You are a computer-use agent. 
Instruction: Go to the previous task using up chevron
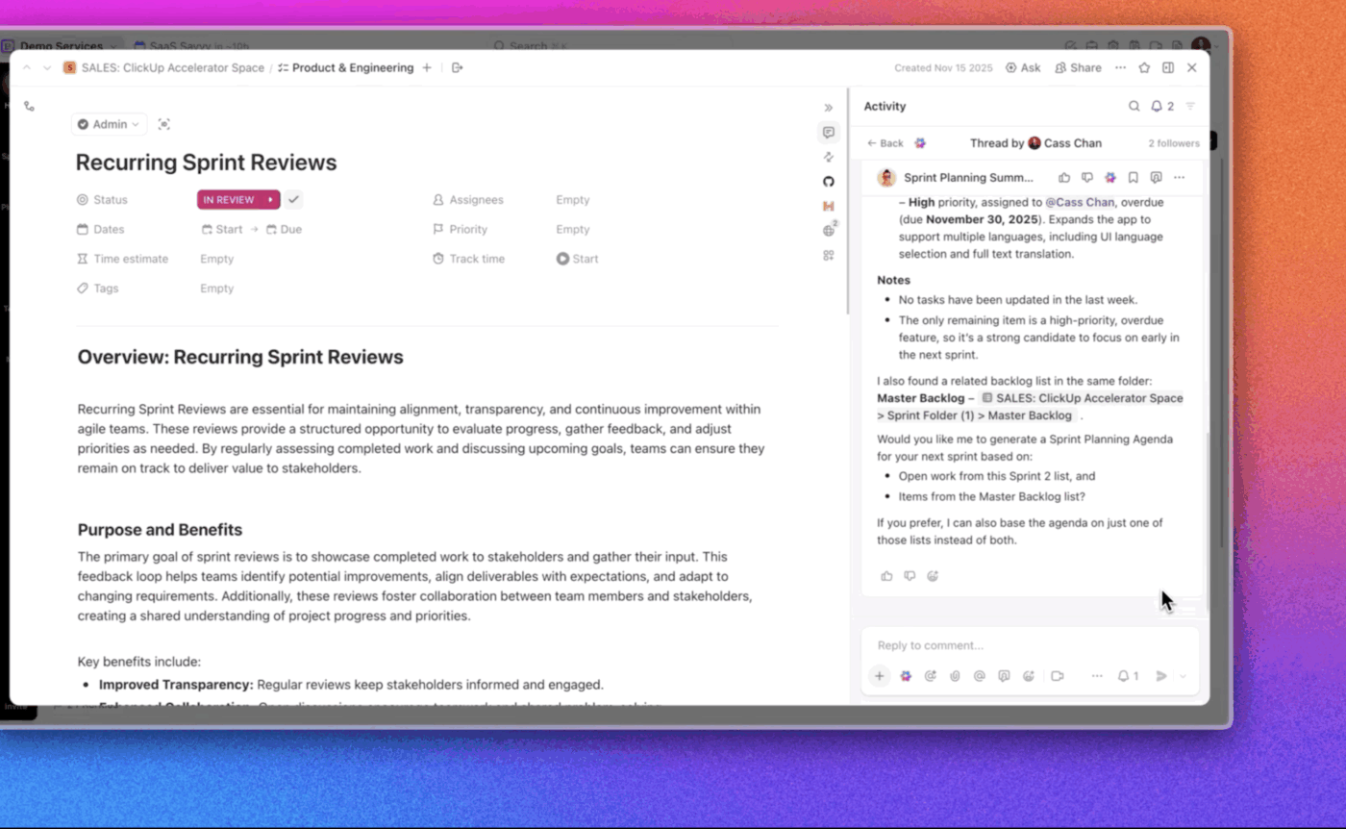(27, 68)
